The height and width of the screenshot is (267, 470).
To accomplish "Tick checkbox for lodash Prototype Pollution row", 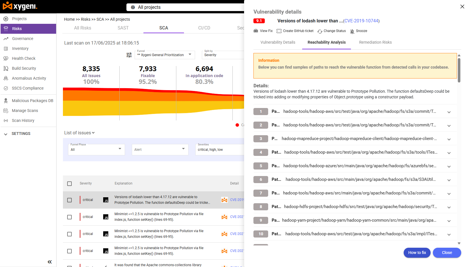I will coord(69,200).
